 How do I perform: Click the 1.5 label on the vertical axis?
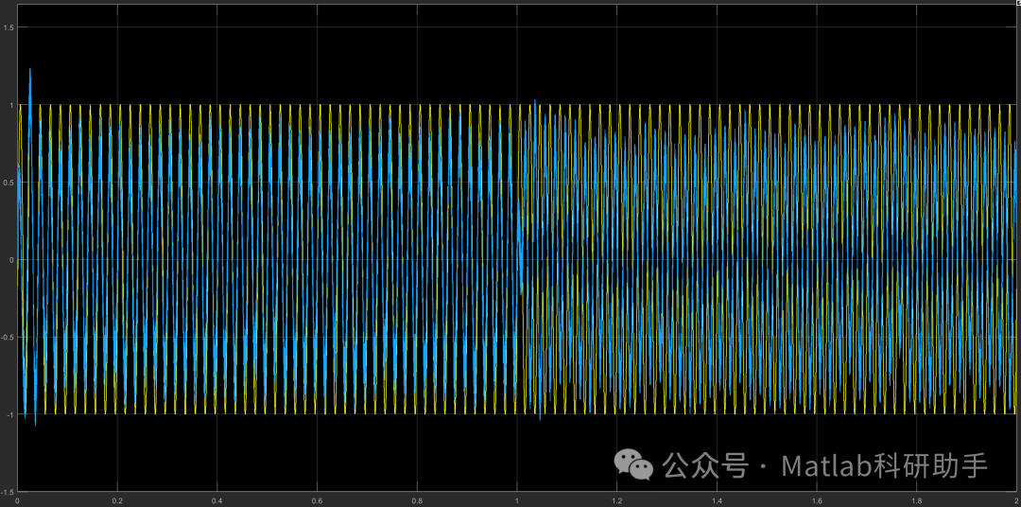pyautogui.click(x=9, y=27)
